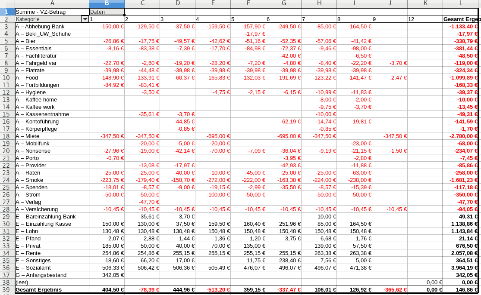Click the Daten pivot field button
Viewport: 481px width, 295px height.
106,12
